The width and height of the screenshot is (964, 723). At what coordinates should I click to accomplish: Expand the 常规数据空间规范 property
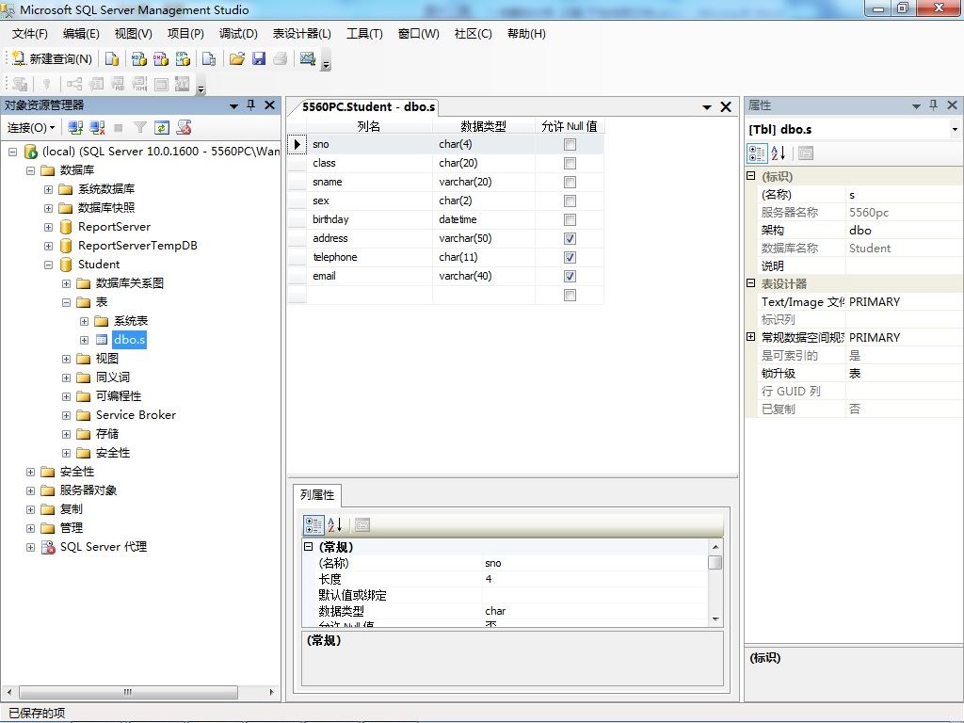[x=750, y=337]
